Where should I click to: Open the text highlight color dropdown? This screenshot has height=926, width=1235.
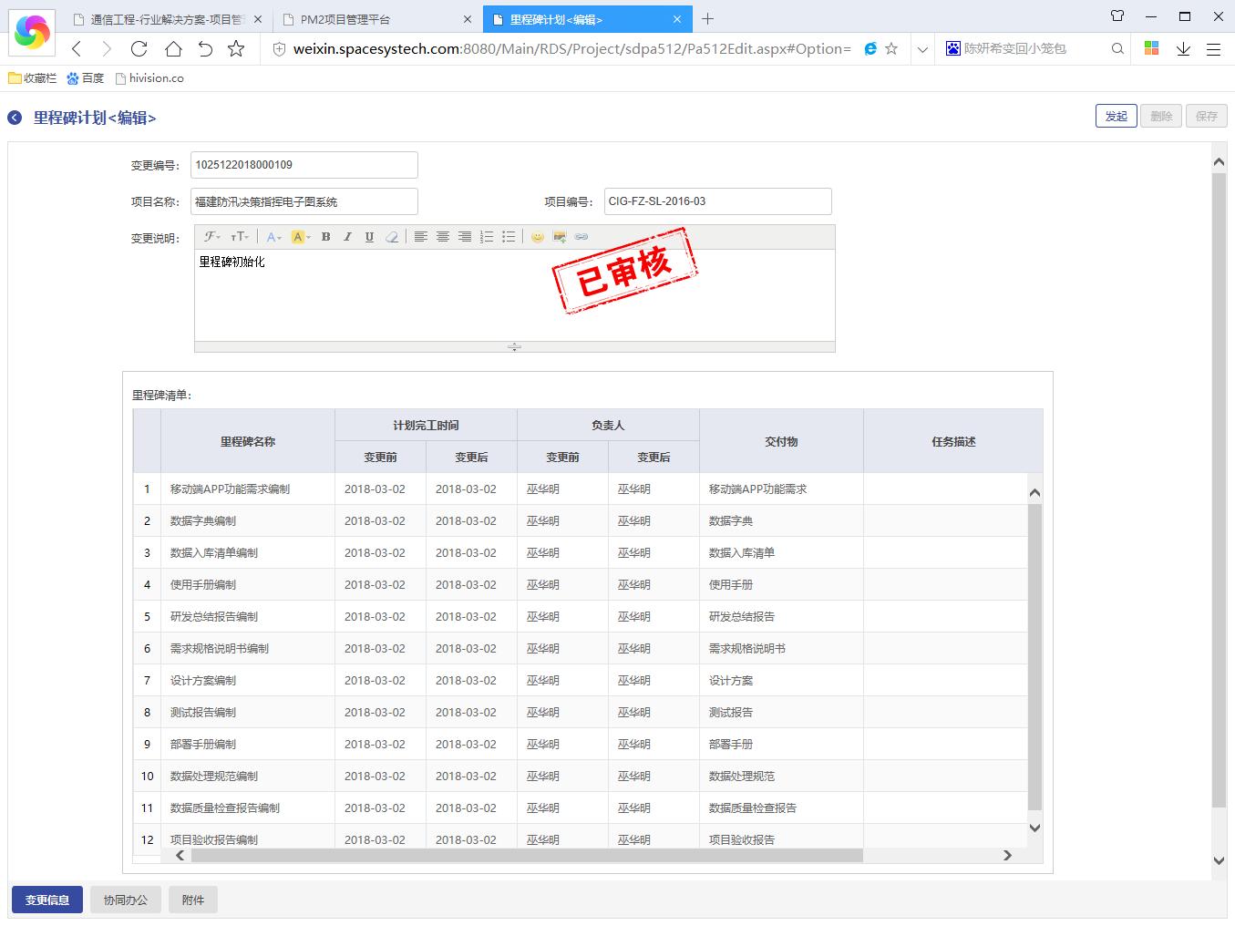pos(301,237)
